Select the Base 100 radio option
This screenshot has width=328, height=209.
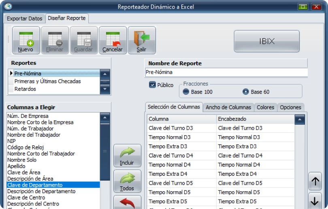point(186,92)
